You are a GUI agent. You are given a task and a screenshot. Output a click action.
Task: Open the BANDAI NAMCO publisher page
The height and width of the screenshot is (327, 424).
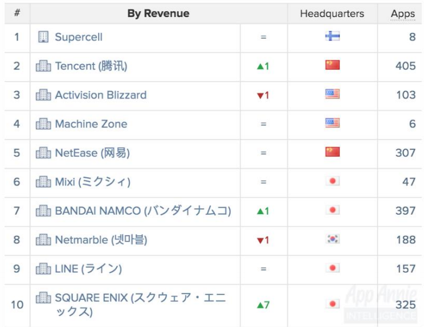pyautogui.click(x=142, y=211)
